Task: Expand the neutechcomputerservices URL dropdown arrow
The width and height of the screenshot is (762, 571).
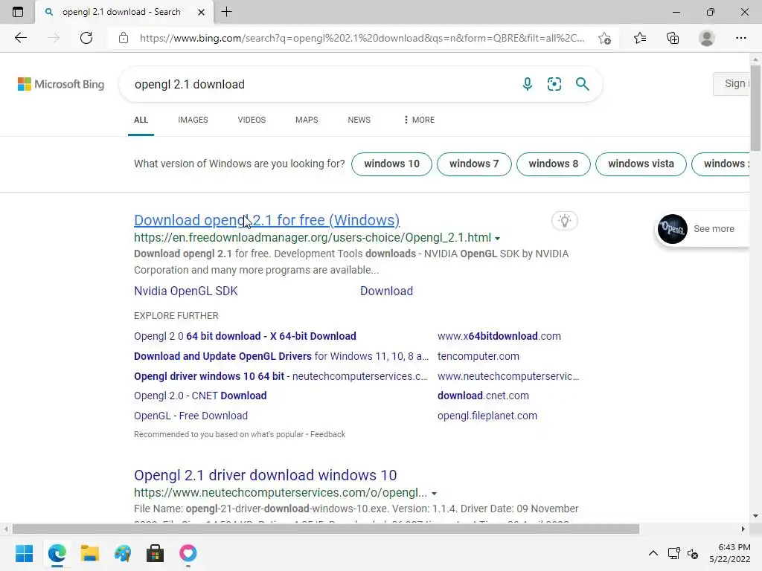Action: [x=434, y=494]
